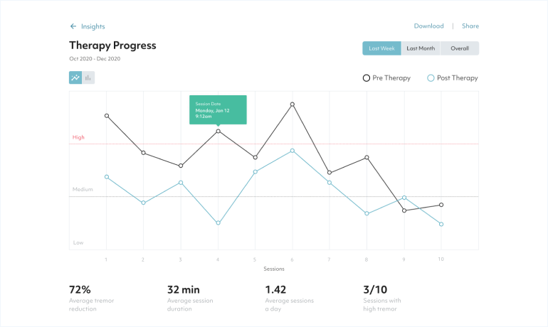Click Pre Therapy point at session 5
This screenshot has width=548, height=327.
255,157
